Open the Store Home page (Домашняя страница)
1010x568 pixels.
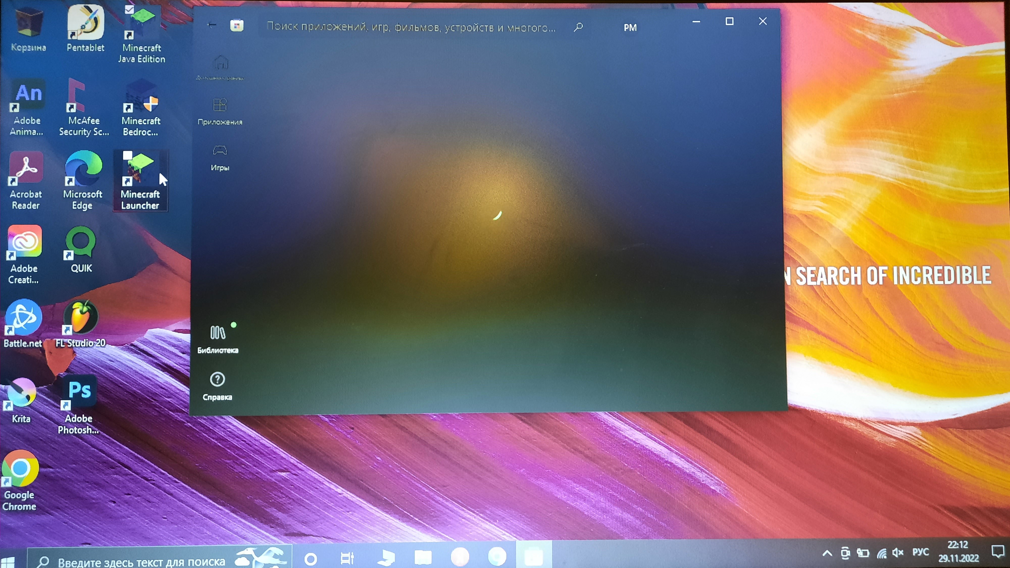[220, 68]
